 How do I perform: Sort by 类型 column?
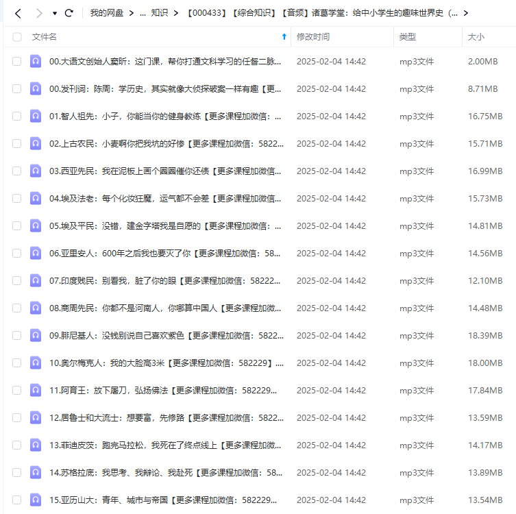[x=408, y=37]
